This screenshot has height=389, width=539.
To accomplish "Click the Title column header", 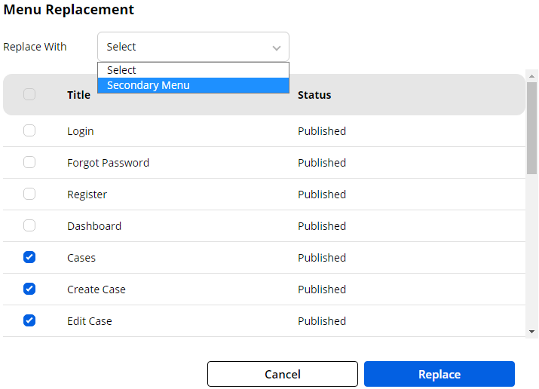I will tap(78, 95).
